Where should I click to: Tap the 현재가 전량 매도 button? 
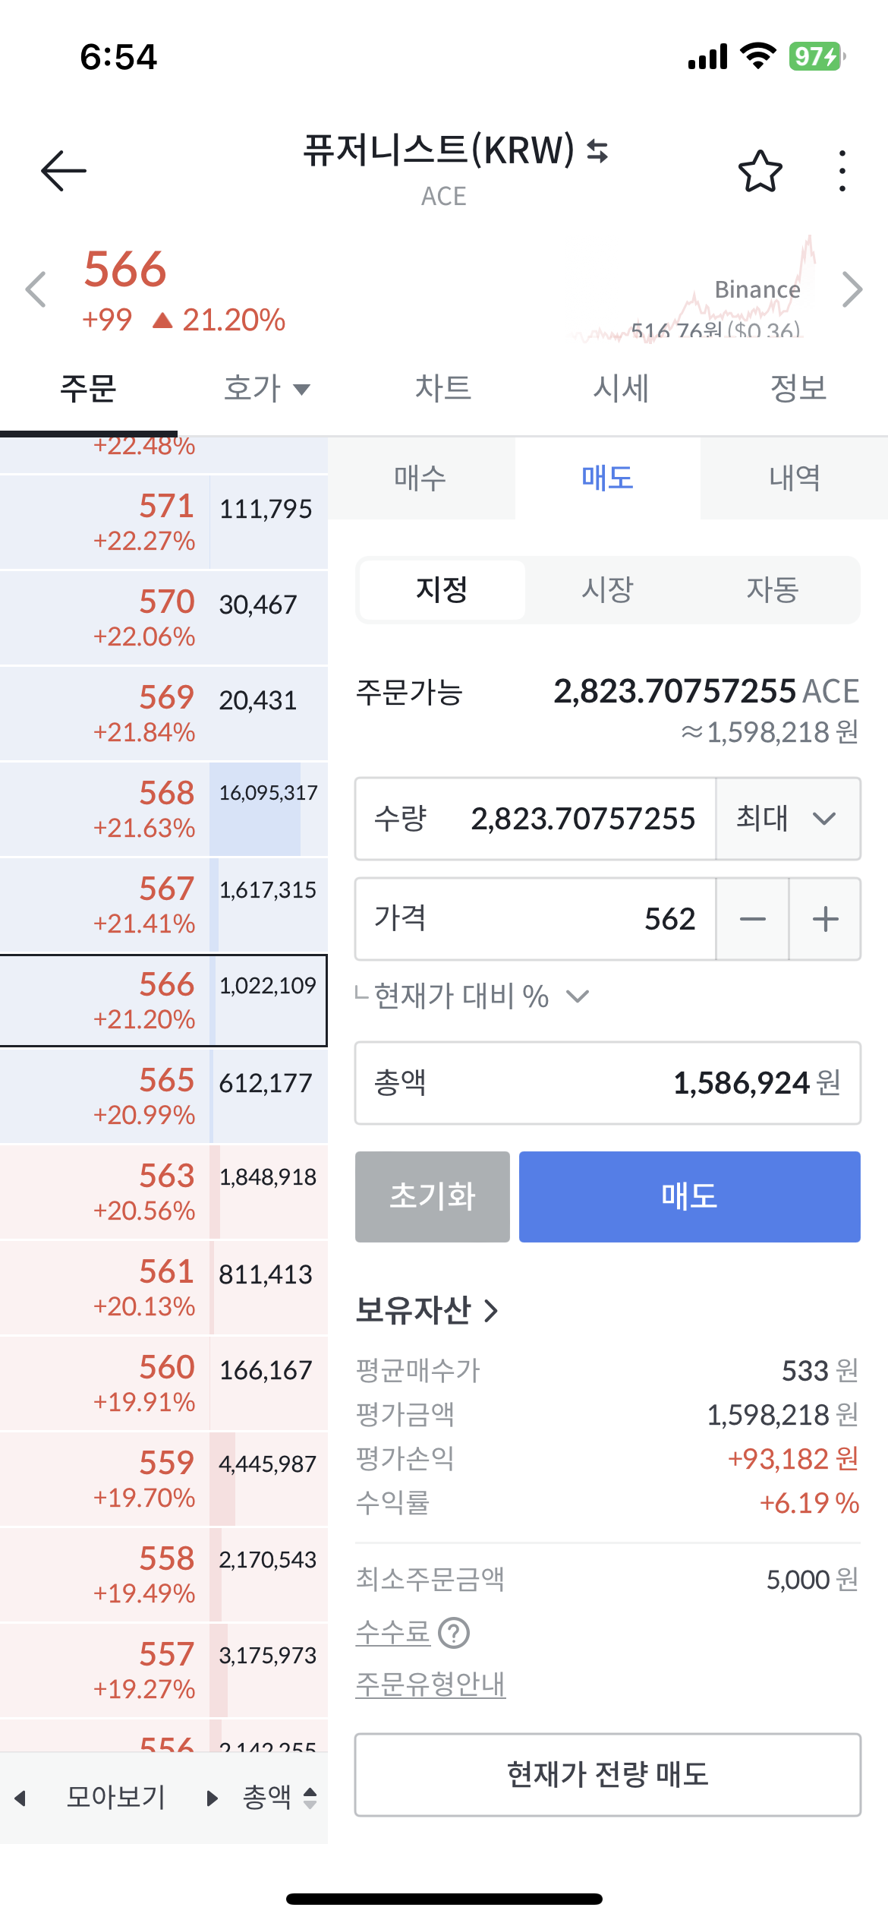click(607, 1775)
